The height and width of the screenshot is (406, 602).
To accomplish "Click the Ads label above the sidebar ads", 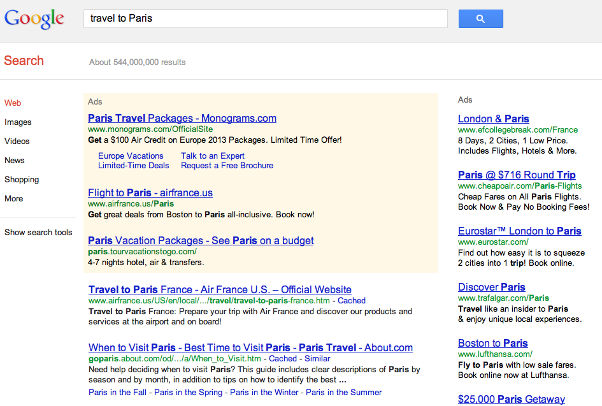I will click(465, 100).
